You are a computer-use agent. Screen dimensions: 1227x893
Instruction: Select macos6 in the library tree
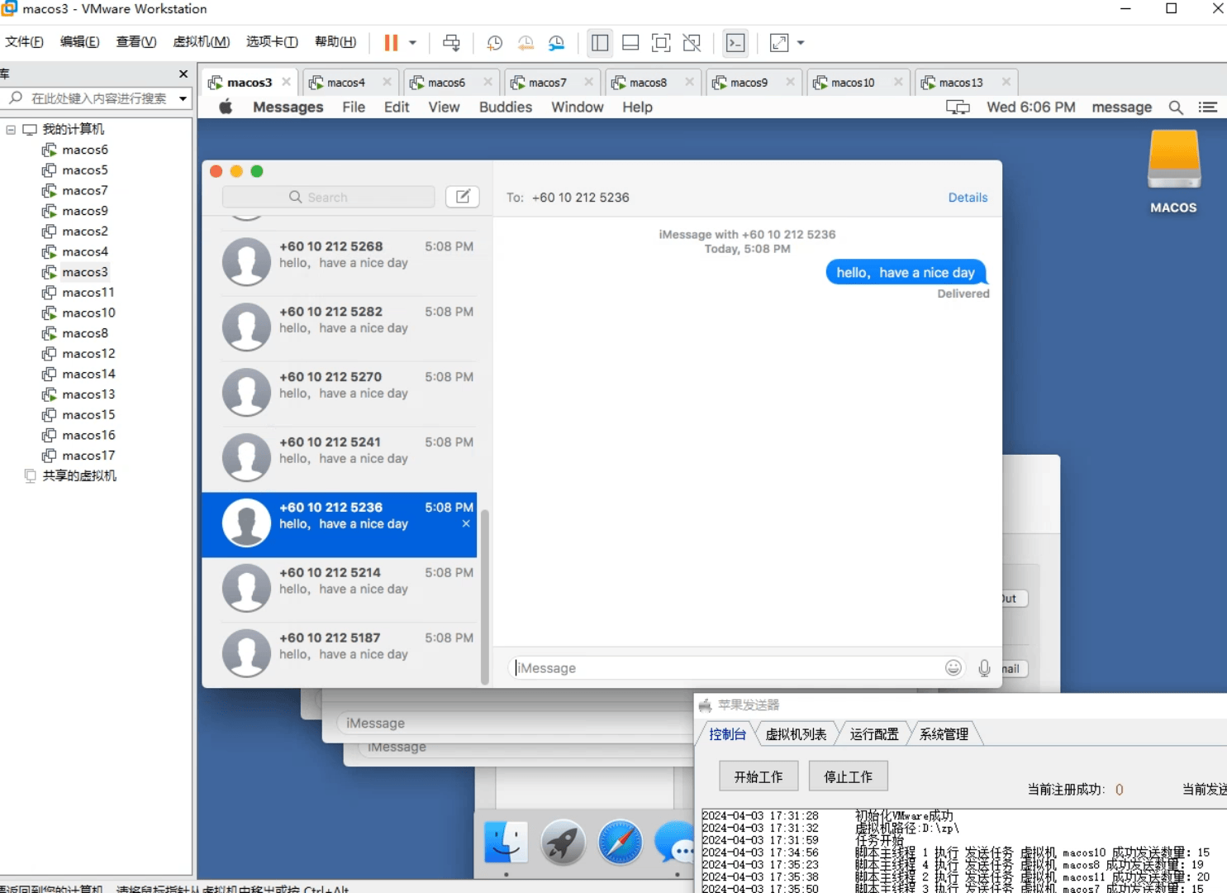[84, 150]
